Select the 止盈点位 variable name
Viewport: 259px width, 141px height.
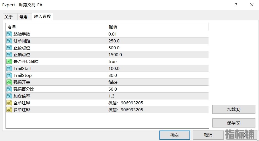pyautogui.click(x=22, y=48)
